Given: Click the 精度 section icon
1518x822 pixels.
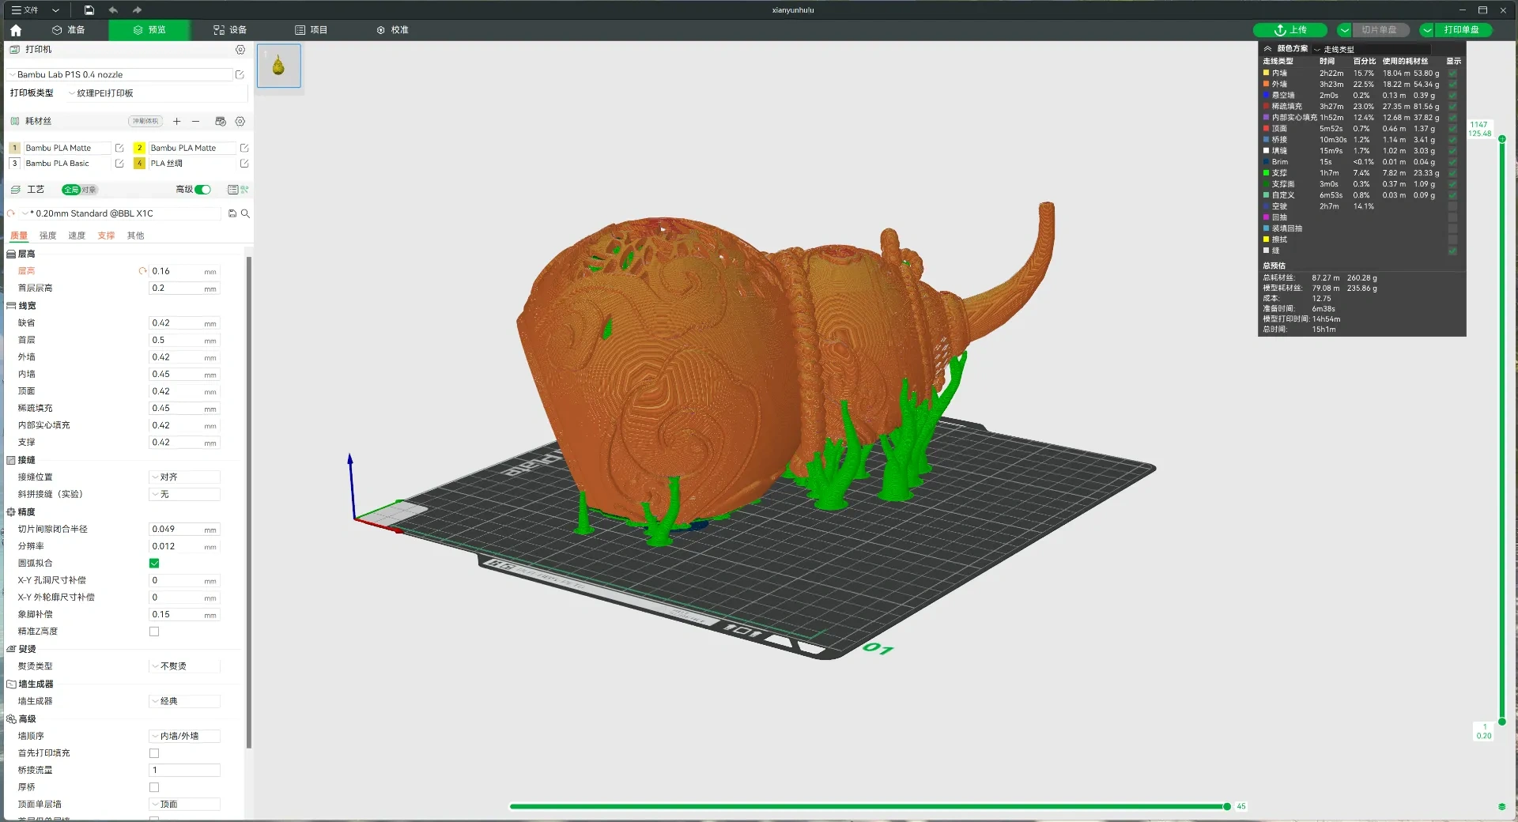Looking at the screenshot, I should [11, 512].
